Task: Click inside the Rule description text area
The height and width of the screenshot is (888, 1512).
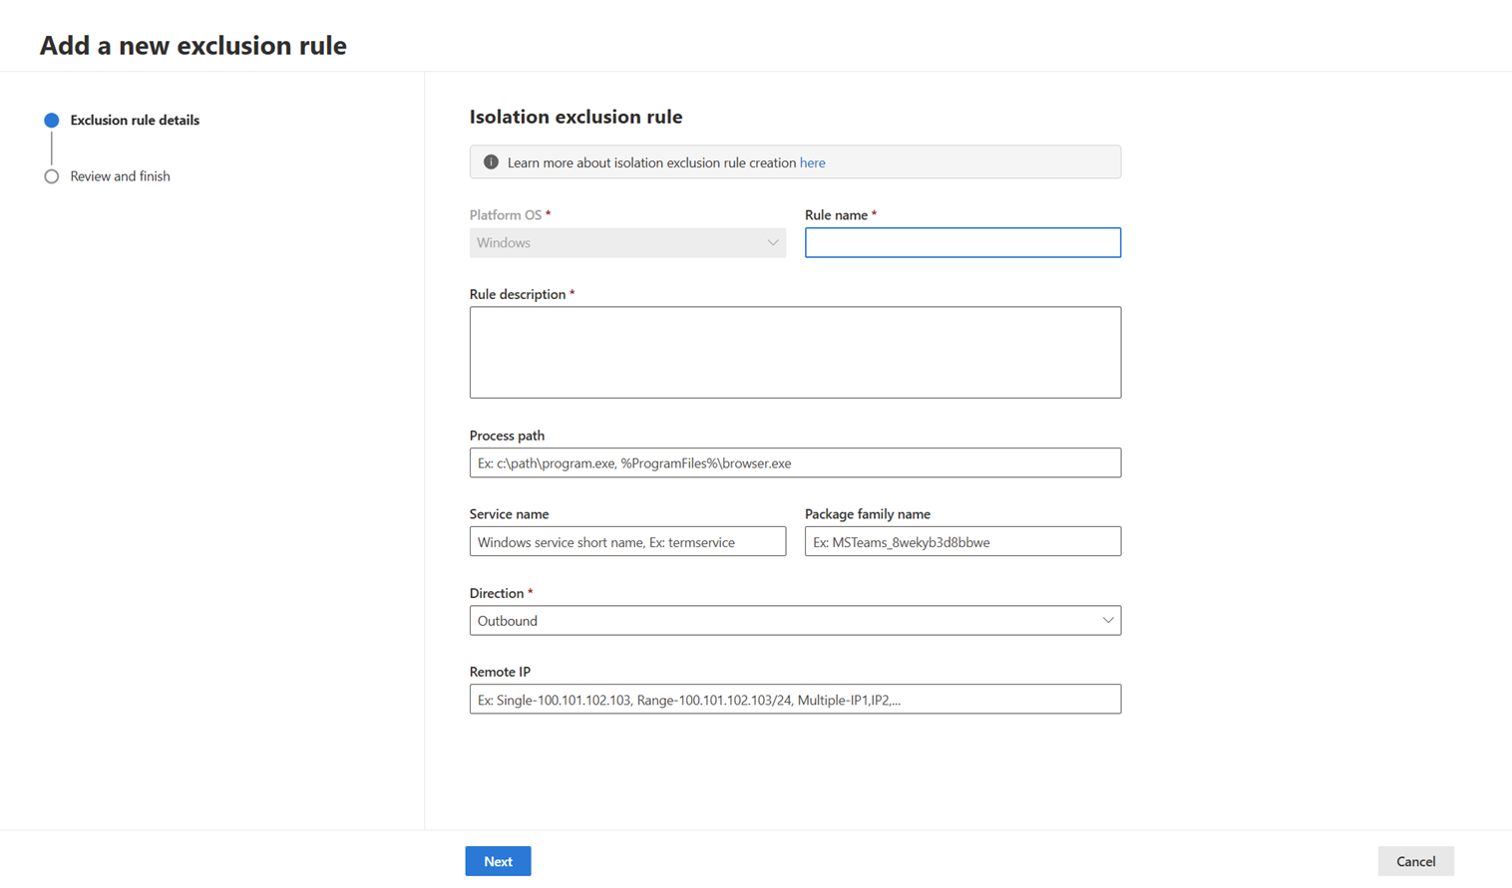Action: (x=795, y=353)
